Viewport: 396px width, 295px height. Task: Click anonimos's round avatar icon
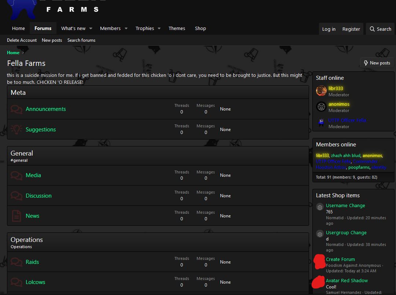point(321,107)
